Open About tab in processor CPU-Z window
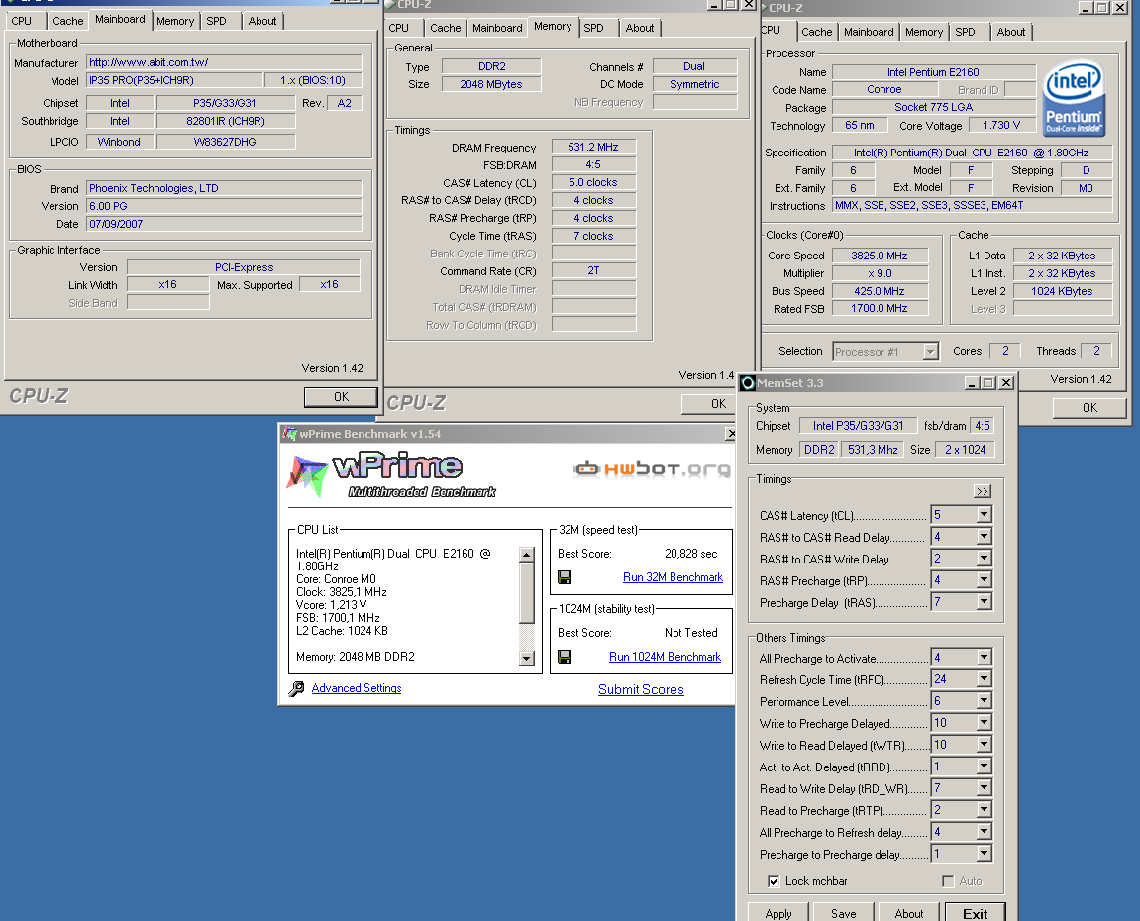 click(1010, 32)
